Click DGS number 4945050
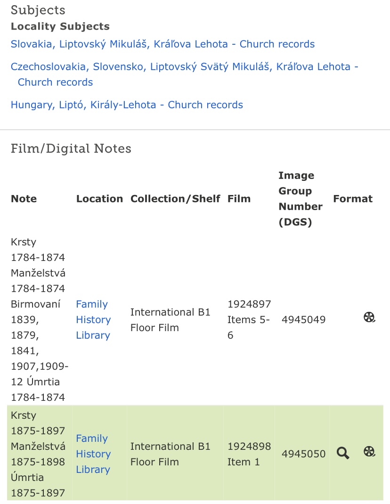Screen dimensions: 390x504 pos(303,454)
